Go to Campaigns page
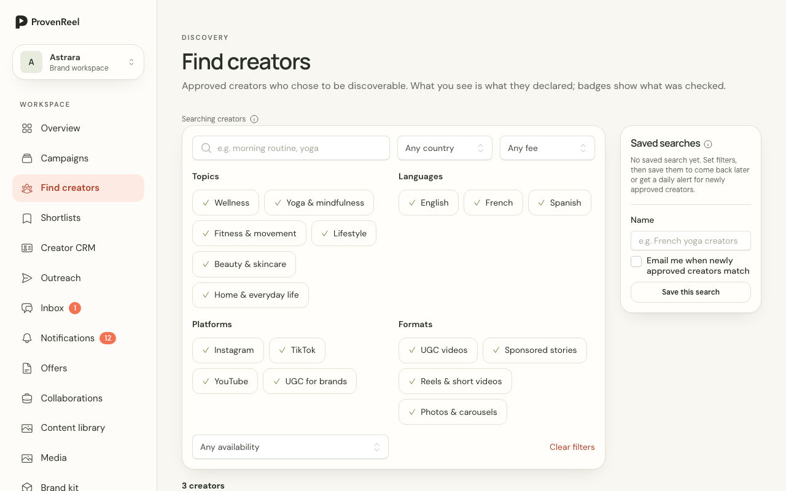Viewport: 786px width, 491px height. click(x=79, y=158)
